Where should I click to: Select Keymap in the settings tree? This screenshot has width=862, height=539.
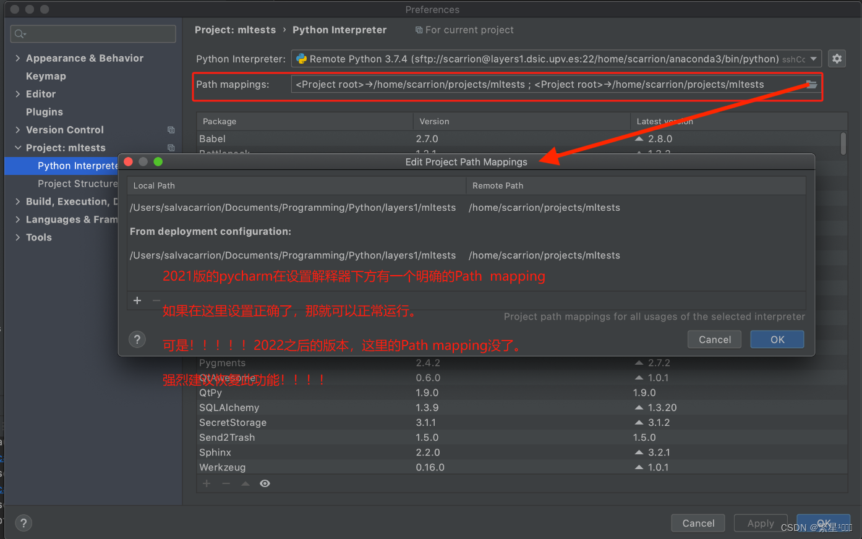[46, 76]
